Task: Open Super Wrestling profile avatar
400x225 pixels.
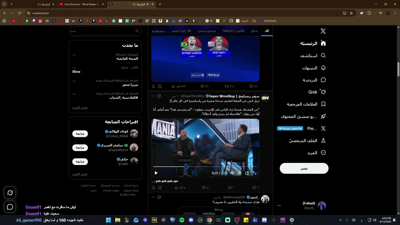Action: [265, 98]
